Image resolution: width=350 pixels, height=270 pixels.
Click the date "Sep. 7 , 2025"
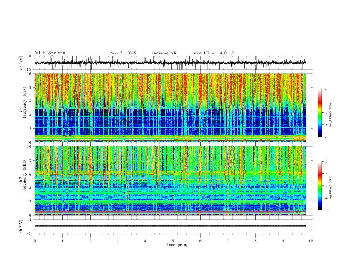[123, 53]
